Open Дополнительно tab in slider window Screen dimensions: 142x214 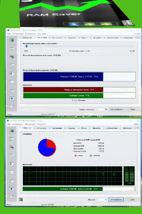pyautogui.click(x=111, y=38)
